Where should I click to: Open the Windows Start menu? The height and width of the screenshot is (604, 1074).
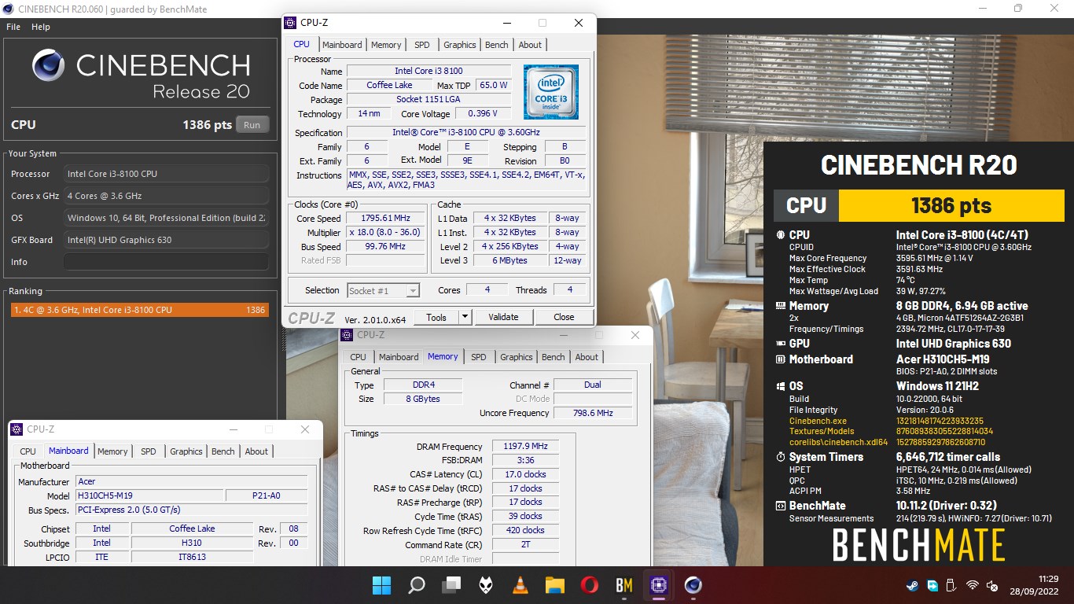click(381, 585)
